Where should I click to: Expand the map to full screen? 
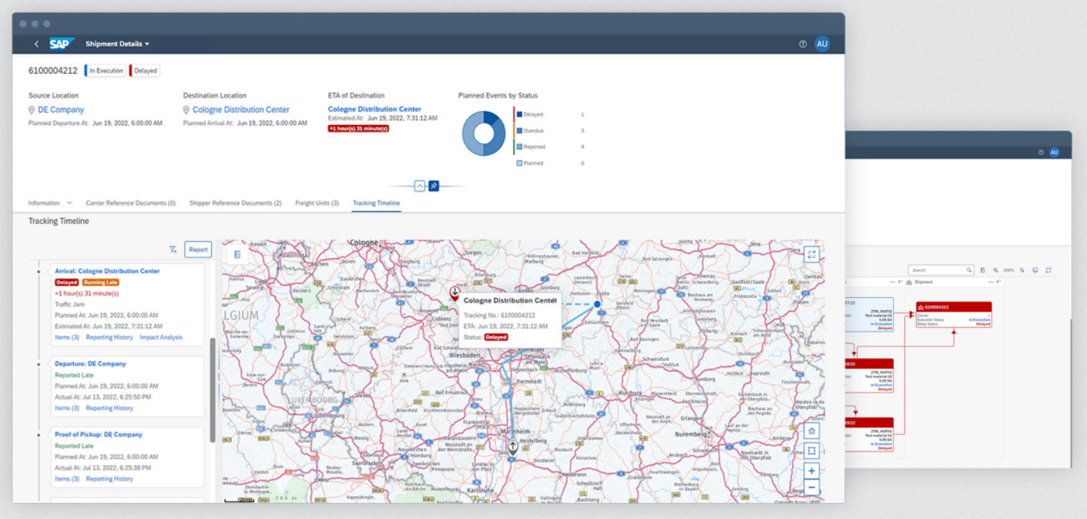click(811, 253)
